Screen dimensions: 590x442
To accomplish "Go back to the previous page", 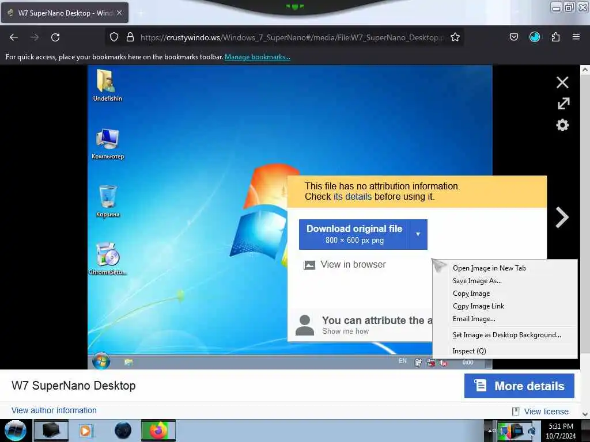I will (x=14, y=37).
